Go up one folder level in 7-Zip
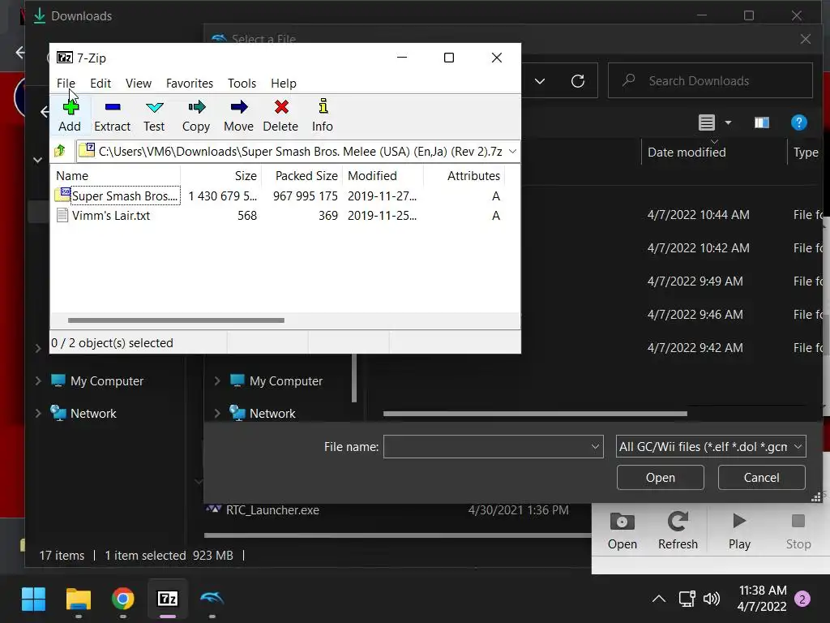The height and width of the screenshot is (623, 830). [x=60, y=152]
